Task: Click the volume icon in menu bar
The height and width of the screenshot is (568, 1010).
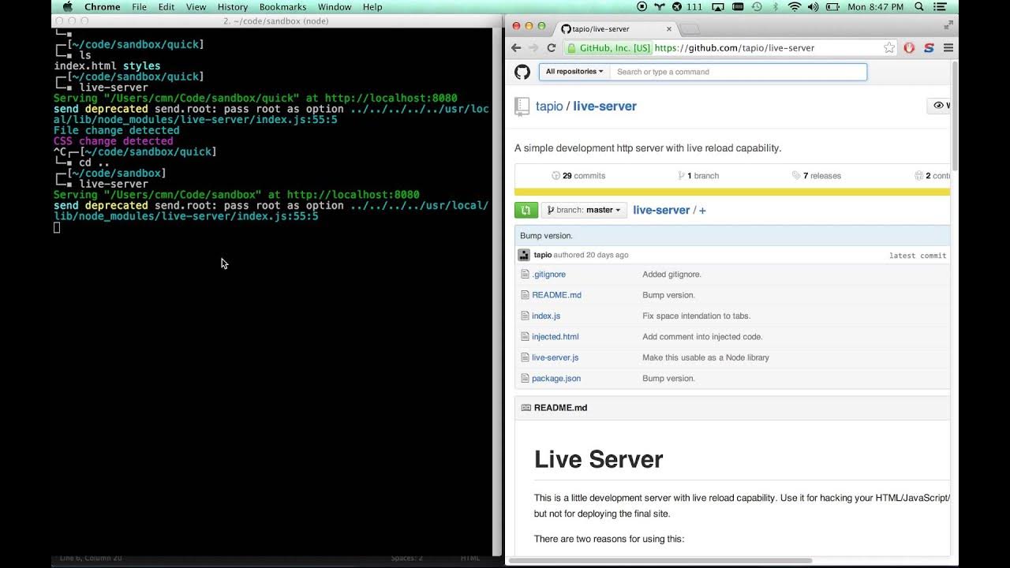Action: point(813,6)
